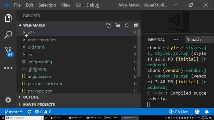
Task: Open notifications bell in status bar
Action: point(207,112)
